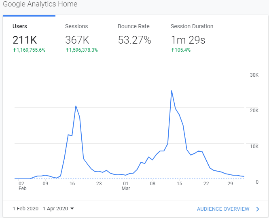269x218 pixels.
Task: Click the mid-March peak on the chart line
Action: click(172, 91)
